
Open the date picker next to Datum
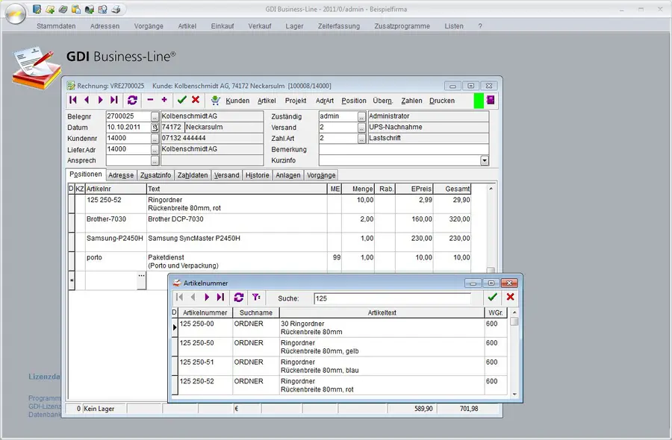(x=155, y=128)
